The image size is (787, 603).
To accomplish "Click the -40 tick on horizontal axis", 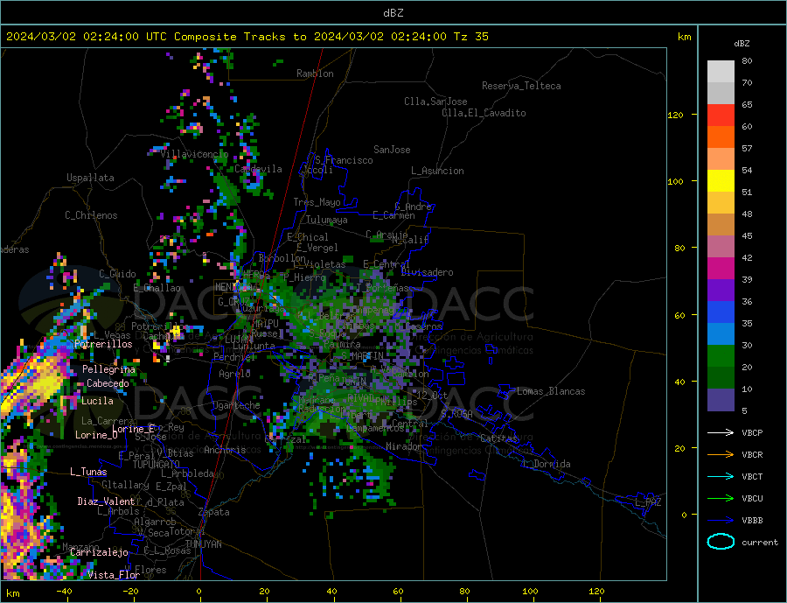I will pyautogui.click(x=64, y=592).
